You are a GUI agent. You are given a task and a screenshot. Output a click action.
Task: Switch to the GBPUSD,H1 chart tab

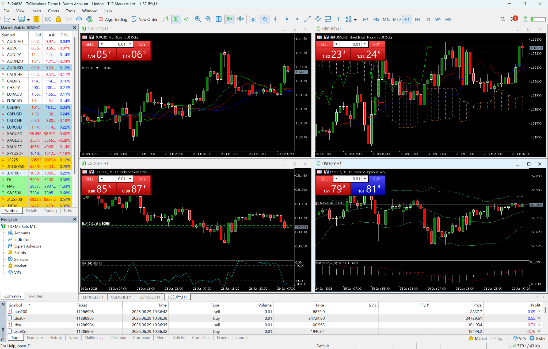pyautogui.click(x=150, y=297)
